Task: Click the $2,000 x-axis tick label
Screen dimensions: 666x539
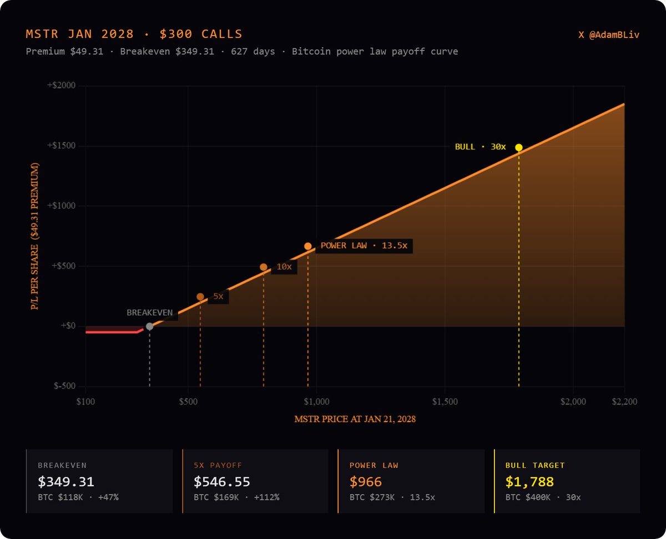Action: [x=573, y=401]
